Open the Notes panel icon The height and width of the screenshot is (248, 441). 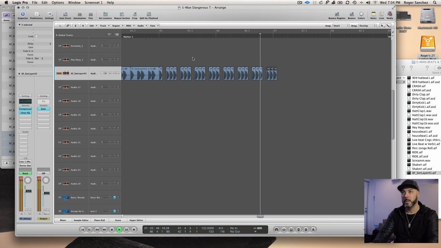(x=373, y=16)
